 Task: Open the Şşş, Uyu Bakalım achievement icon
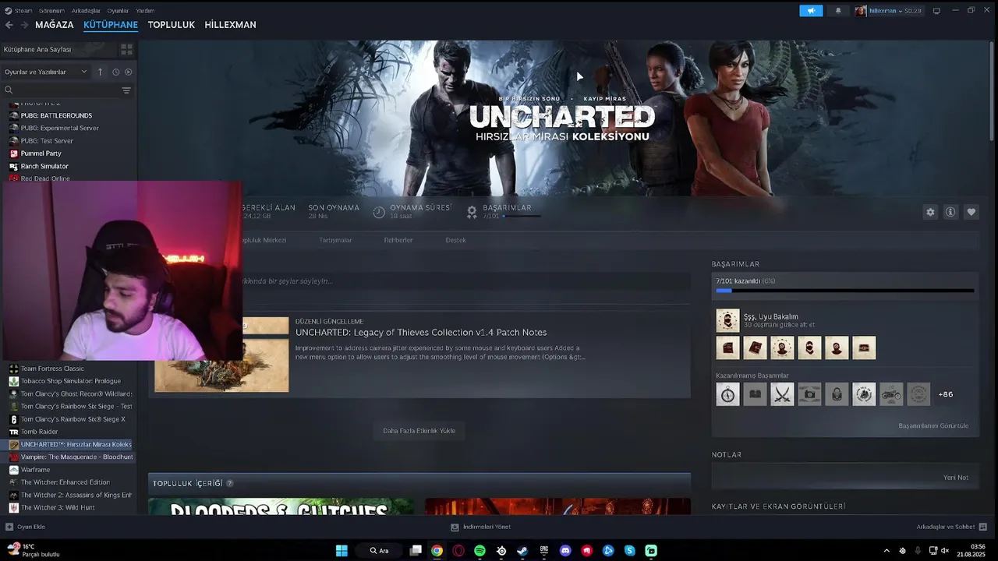(727, 320)
